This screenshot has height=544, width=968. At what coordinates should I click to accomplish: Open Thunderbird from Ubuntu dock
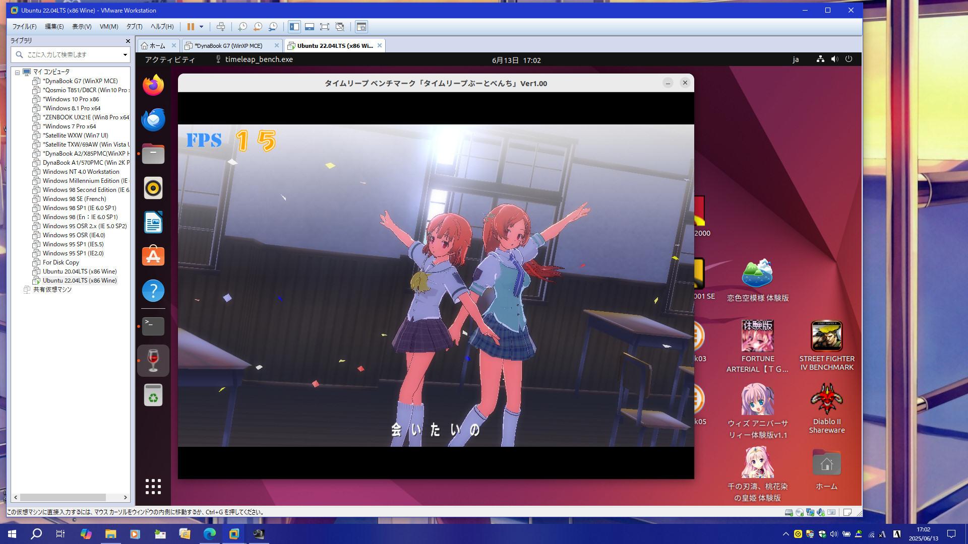click(x=153, y=120)
